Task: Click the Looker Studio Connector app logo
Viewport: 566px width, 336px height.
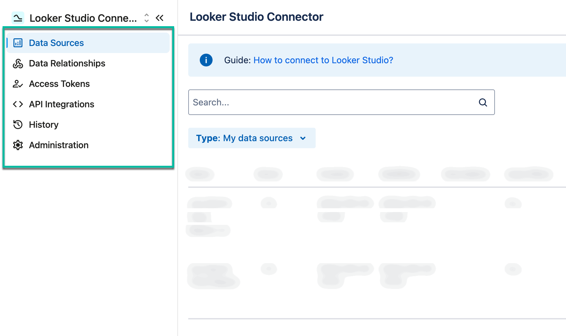Action: coord(18,18)
